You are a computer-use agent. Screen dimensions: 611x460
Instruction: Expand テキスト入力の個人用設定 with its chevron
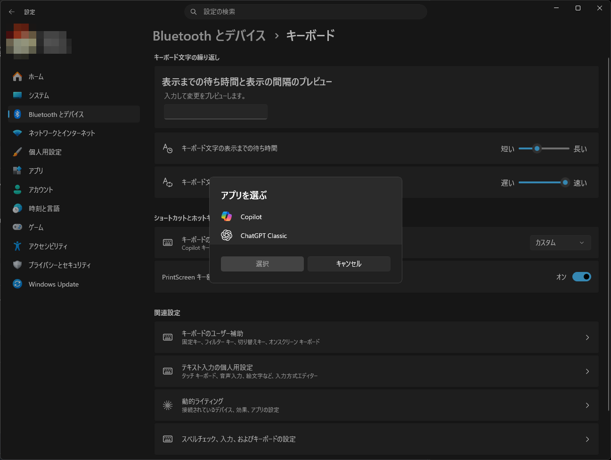587,371
